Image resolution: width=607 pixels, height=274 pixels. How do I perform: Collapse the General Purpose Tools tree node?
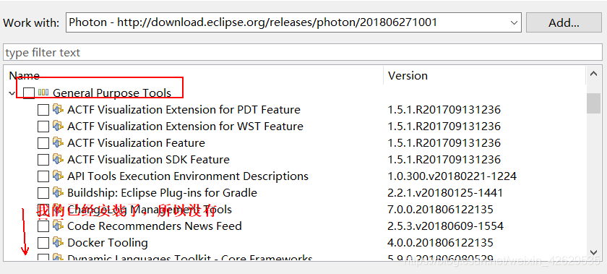12,93
